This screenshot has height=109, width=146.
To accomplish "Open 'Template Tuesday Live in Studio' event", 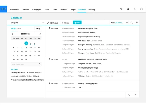I will coord(90,64).
